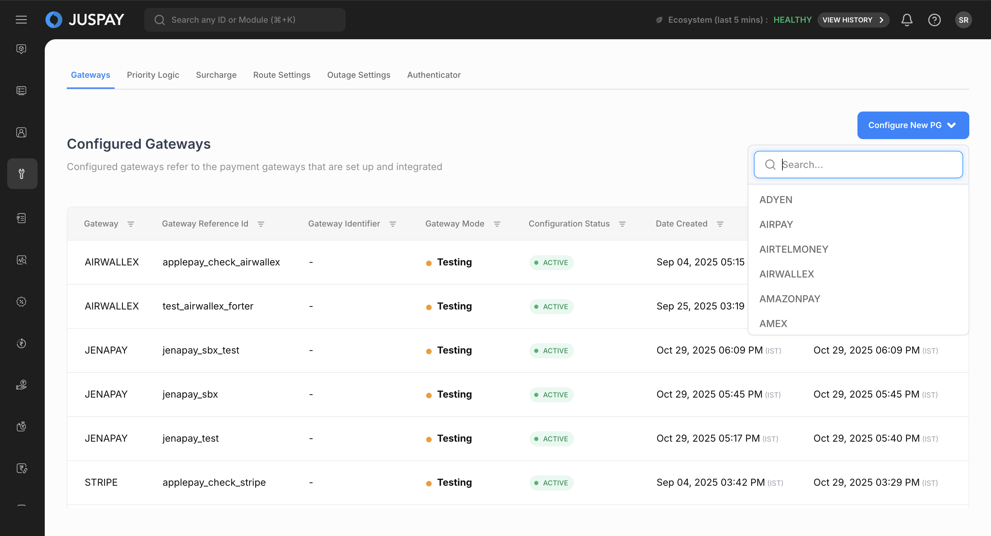
Task: Open the wrench icon in sidebar
Action: (x=22, y=174)
